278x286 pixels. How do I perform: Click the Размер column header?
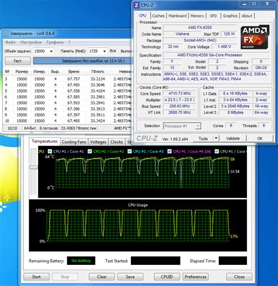click(22, 71)
